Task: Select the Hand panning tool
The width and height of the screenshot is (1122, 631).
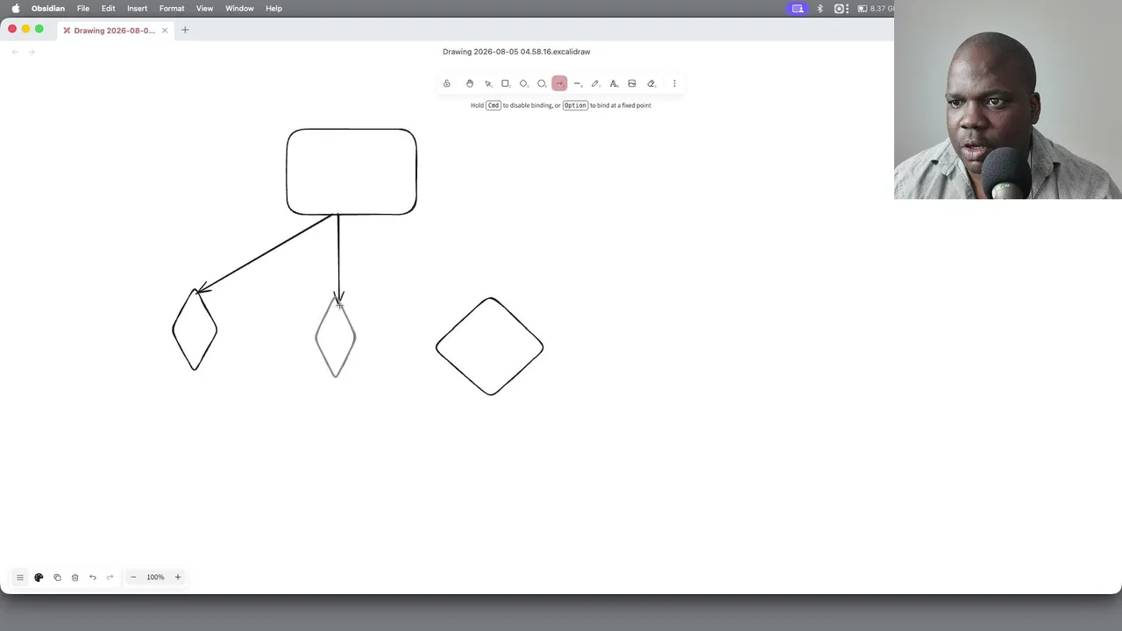Action: tap(469, 83)
